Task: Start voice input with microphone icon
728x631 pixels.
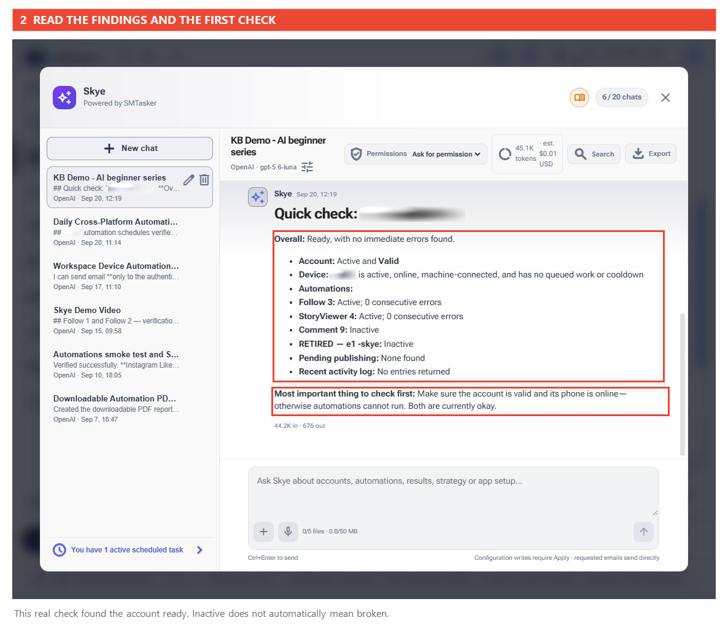Action: point(288,532)
